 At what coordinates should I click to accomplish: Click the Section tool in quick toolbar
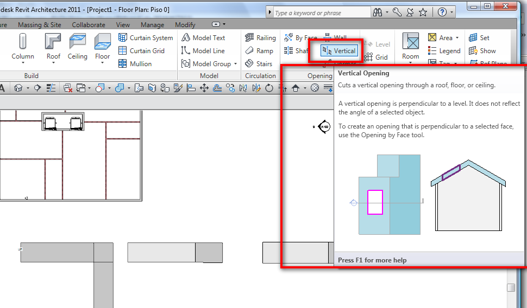(x=37, y=88)
